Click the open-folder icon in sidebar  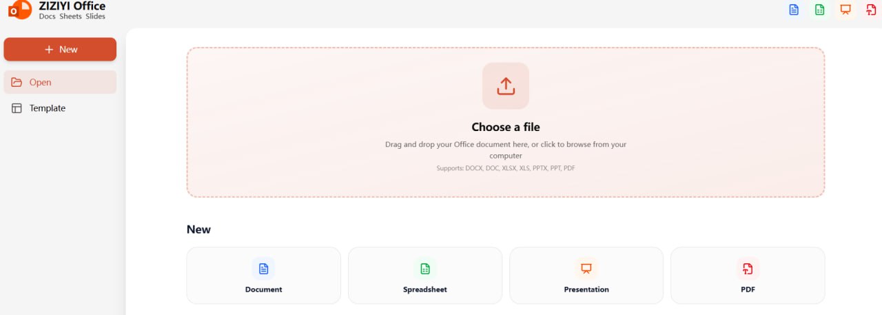[17, 82]
